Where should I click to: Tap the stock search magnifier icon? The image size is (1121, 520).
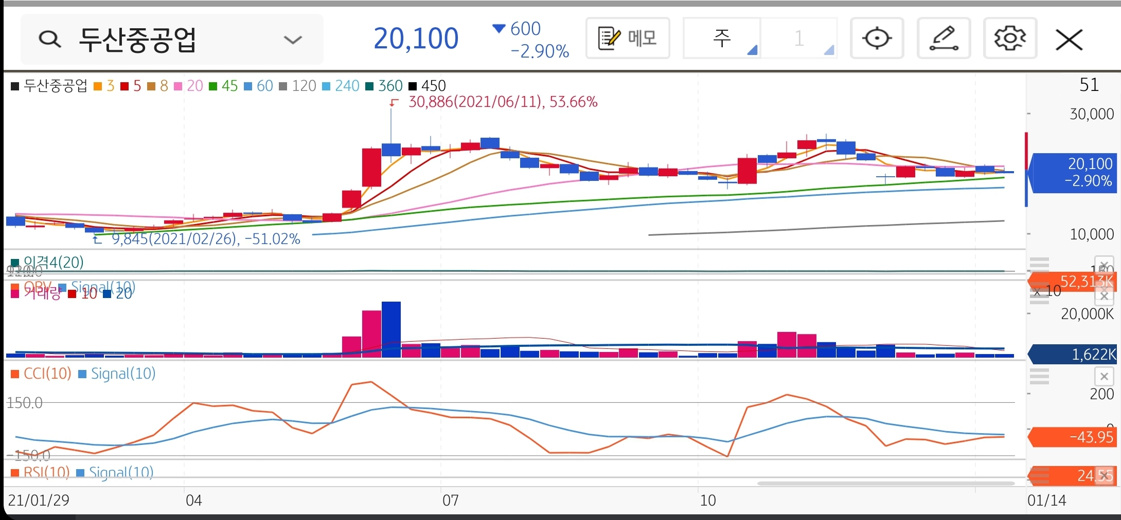coord(50,39)
